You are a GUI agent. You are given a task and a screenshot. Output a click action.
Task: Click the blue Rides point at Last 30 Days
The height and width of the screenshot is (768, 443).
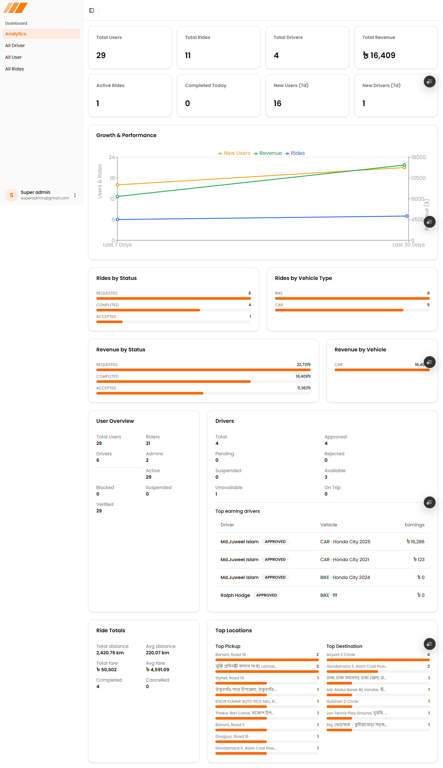coord(407,216)
